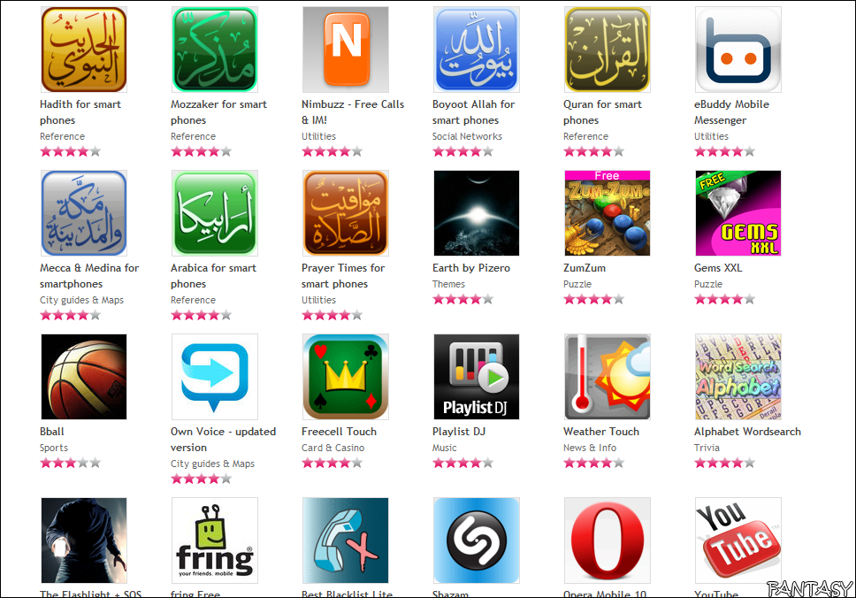Click the Alphabet Wordsearch title link

[747, 432]
